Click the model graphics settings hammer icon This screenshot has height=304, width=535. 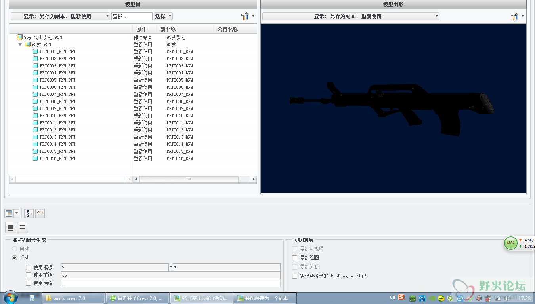[514, 16]
